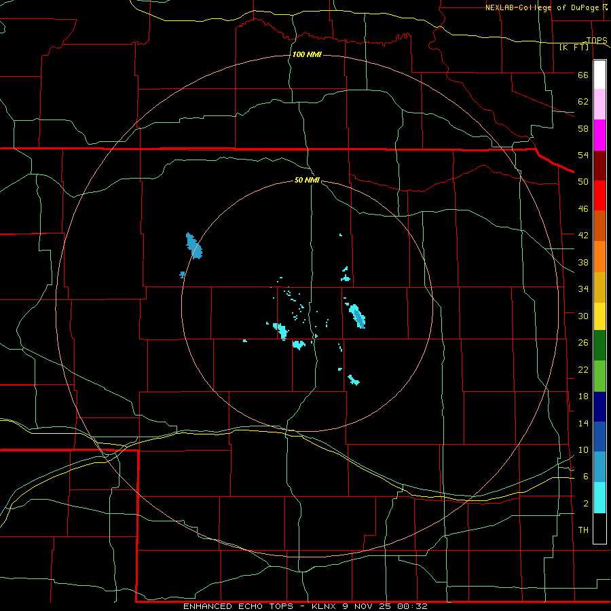The width and height of the screenshot is (611, 611).
Task: Click the 18 legend value
Action: tap(583, 396)
